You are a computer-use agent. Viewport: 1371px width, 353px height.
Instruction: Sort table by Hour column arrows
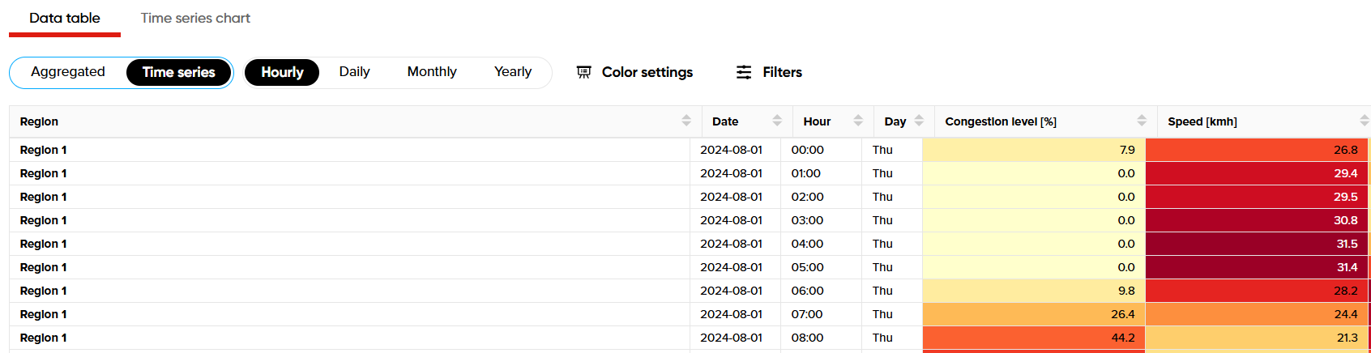point(858,121)
